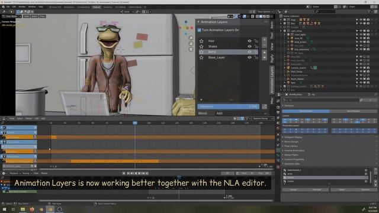379x213 pixels.
Task: Hide the Shake layer with eye icon
Action: (249, 46)
